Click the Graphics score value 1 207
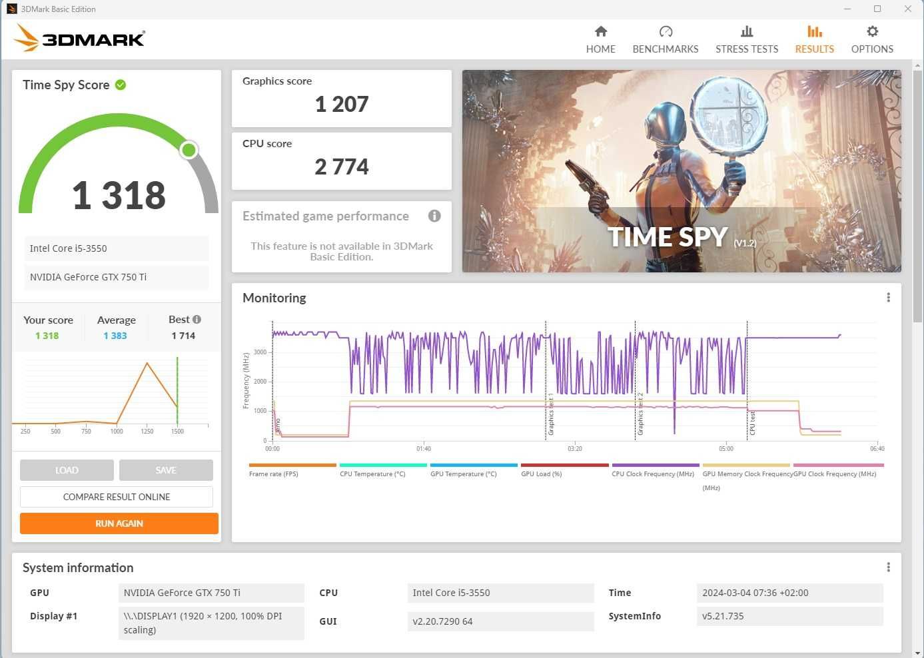This screenshot has width=924, height=658. (x=342, y=104)
